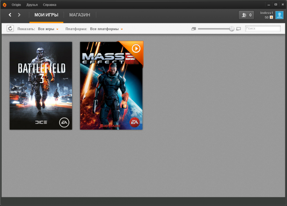Click the large tiles size icon

tap(239, 29)
